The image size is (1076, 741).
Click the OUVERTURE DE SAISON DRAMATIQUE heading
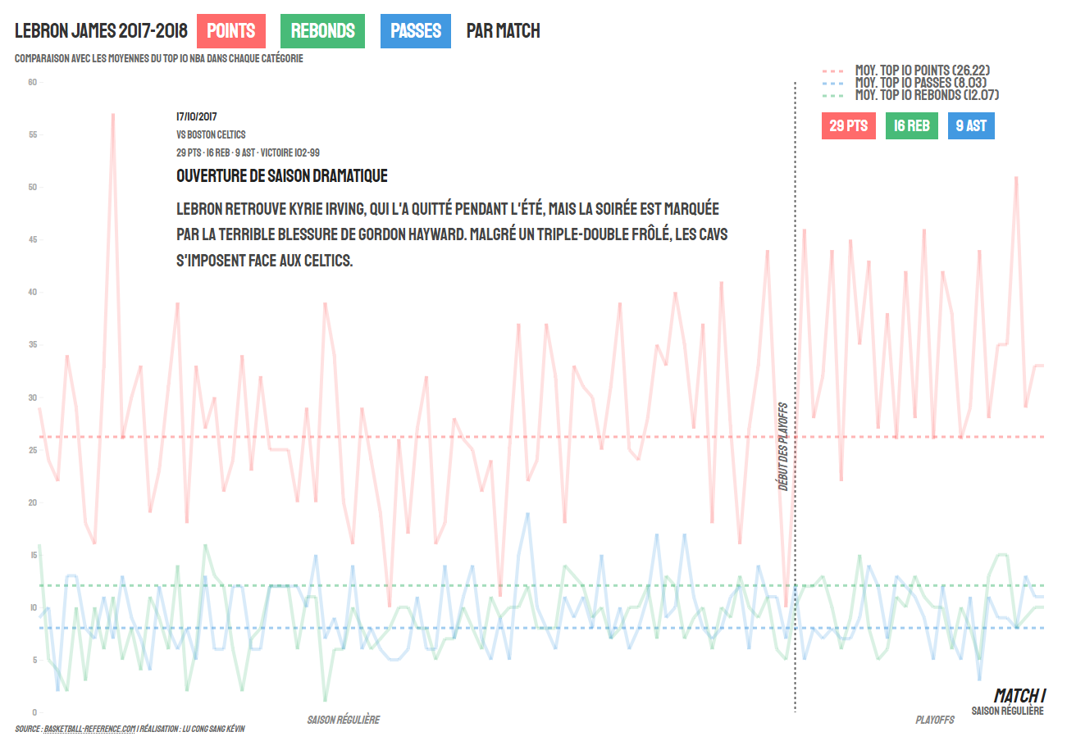click(282, 176)
